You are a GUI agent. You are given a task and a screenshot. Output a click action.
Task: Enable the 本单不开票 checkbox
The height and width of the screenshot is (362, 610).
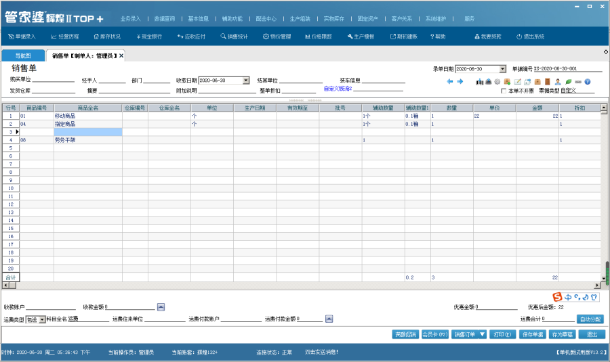(x=503, y=90)
